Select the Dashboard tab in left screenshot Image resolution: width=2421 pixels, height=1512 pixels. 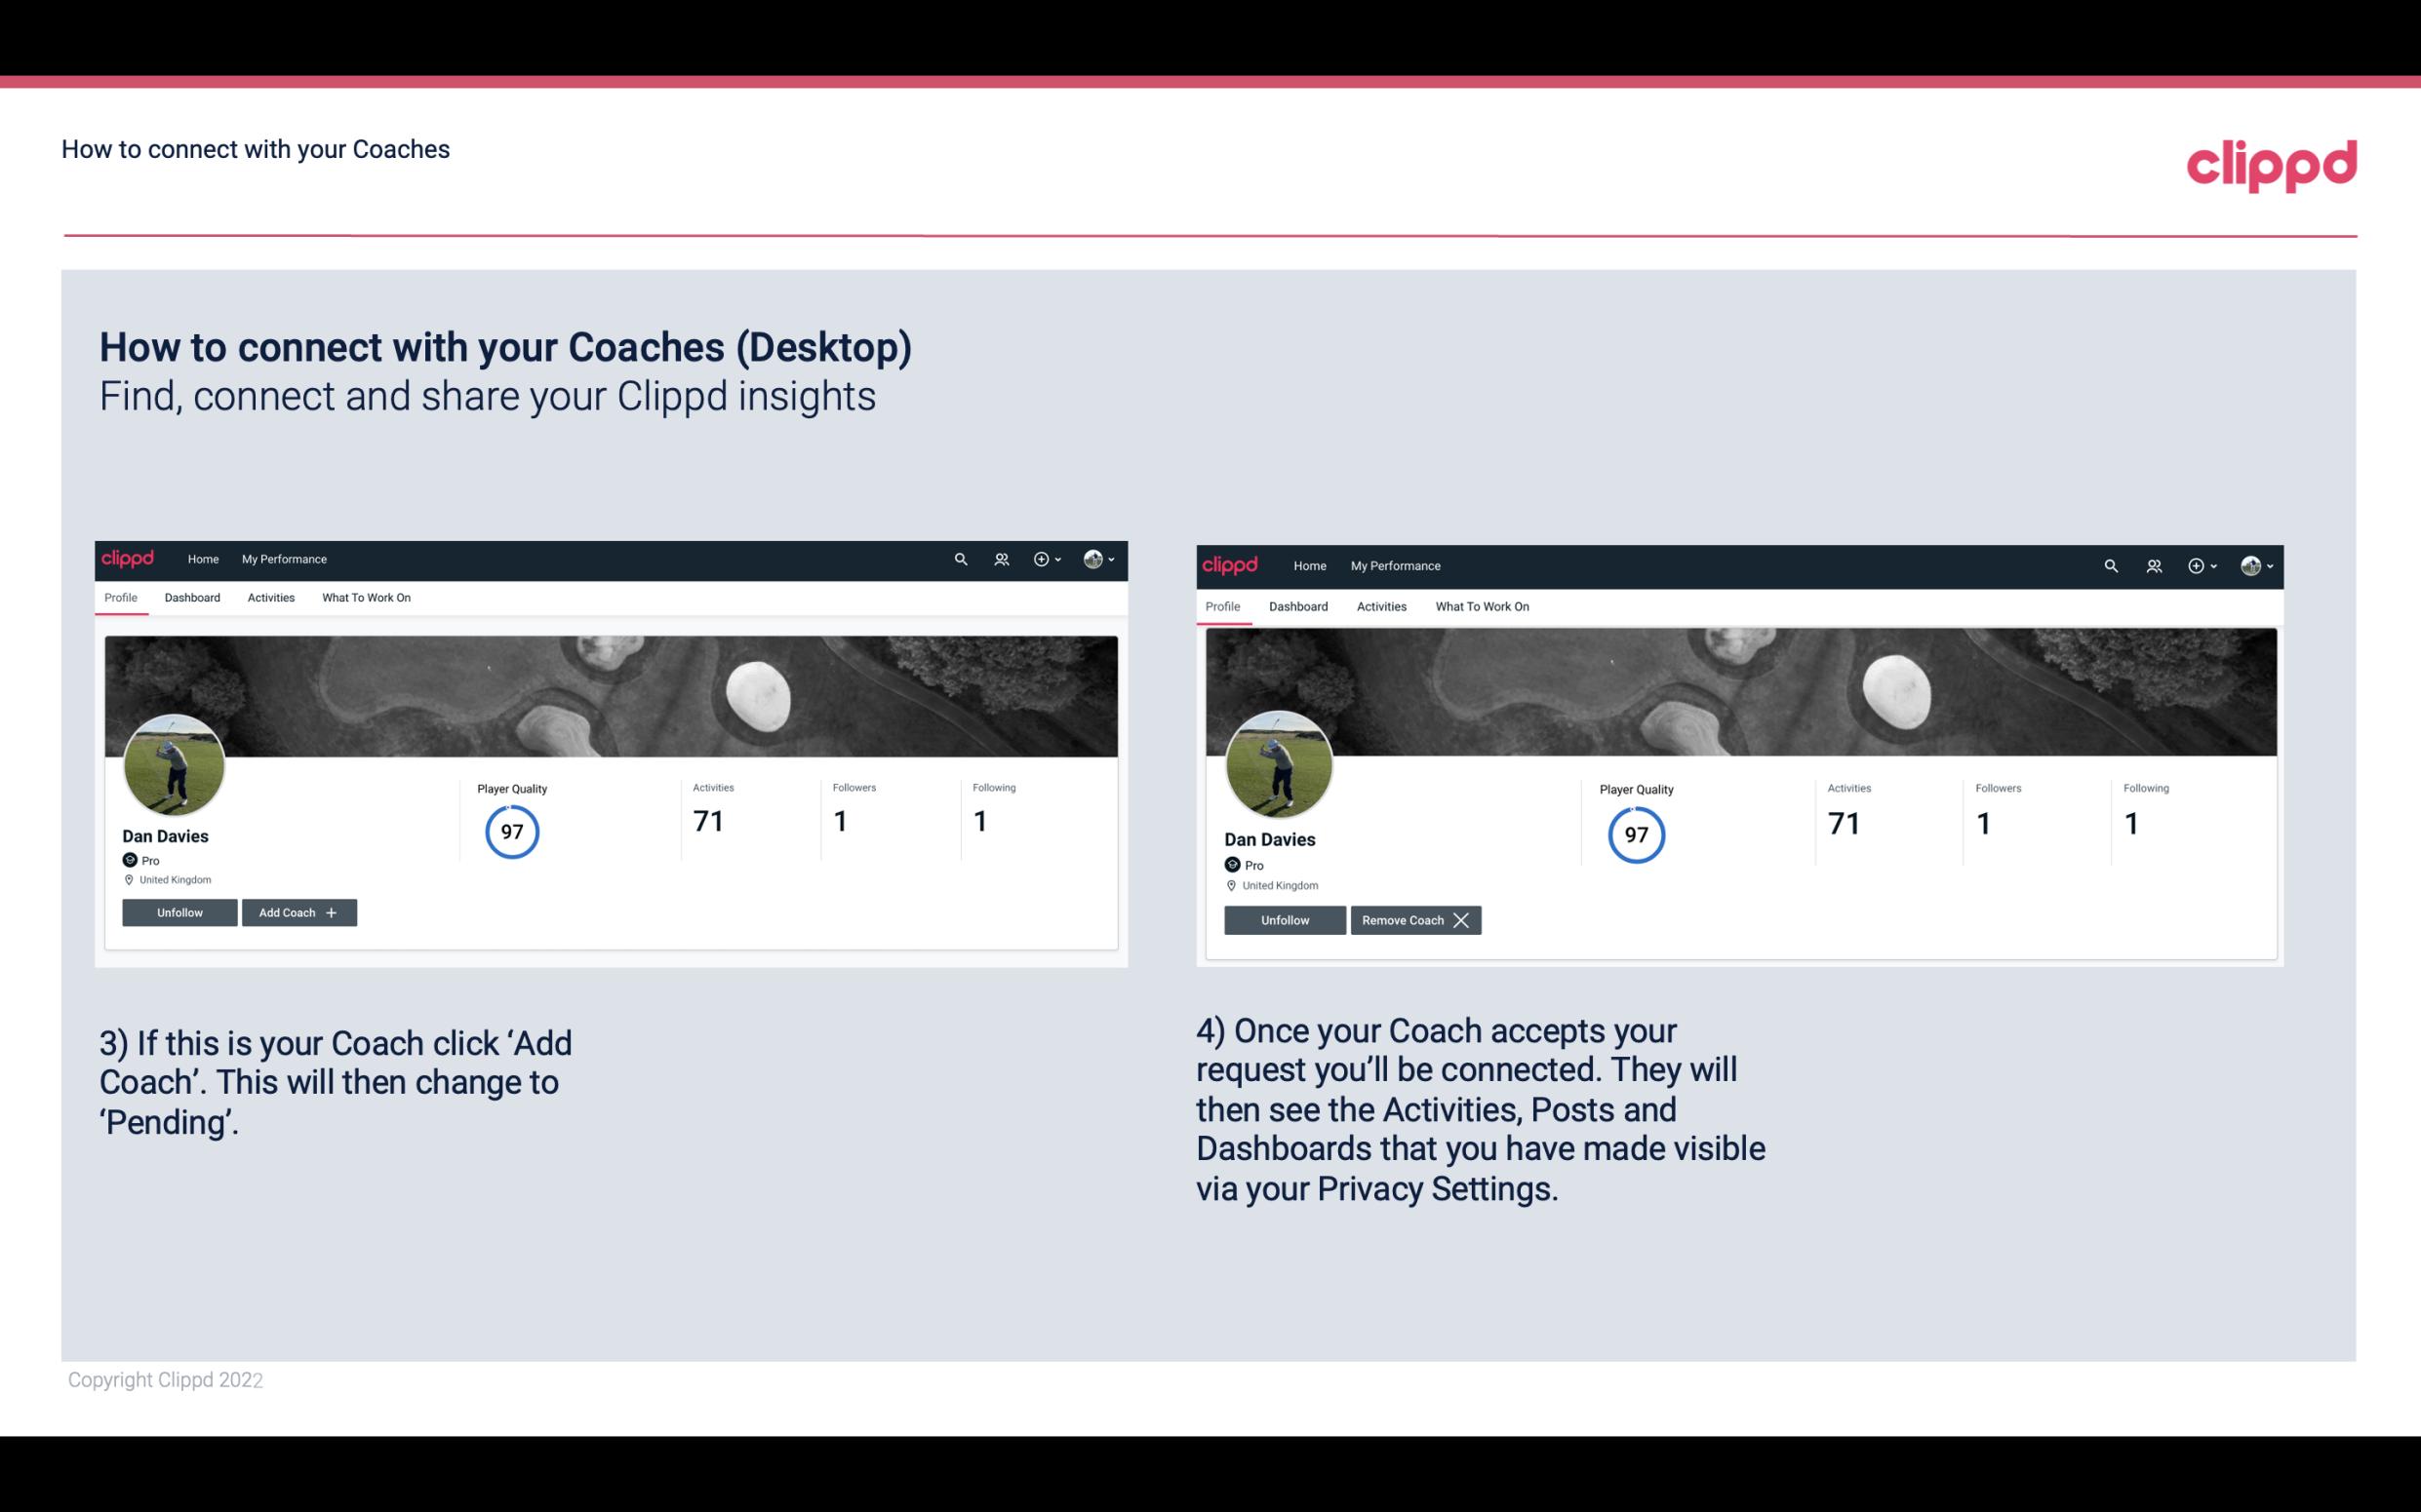coord(192,598)
